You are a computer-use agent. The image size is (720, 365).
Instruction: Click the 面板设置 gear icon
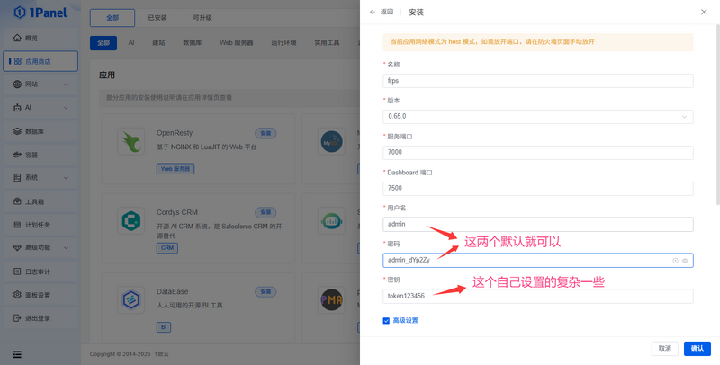click(18, 295)
